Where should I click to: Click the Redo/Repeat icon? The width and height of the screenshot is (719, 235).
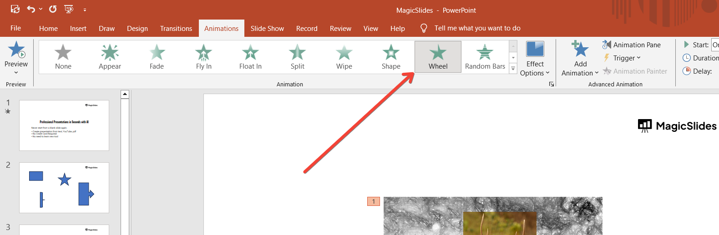(x=53, y=9)
